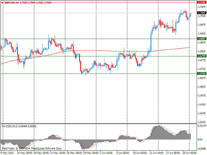Screen dimensions: 207x155
Task: Click the 1.6575 price scale value
Action: pyautogui.click(x=202, y=96)
